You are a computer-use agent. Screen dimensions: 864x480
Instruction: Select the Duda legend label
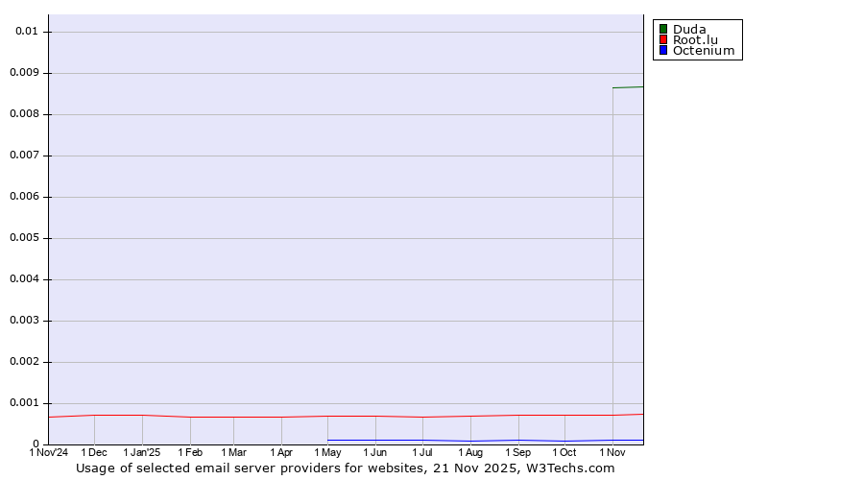click(x=689, y=29)
